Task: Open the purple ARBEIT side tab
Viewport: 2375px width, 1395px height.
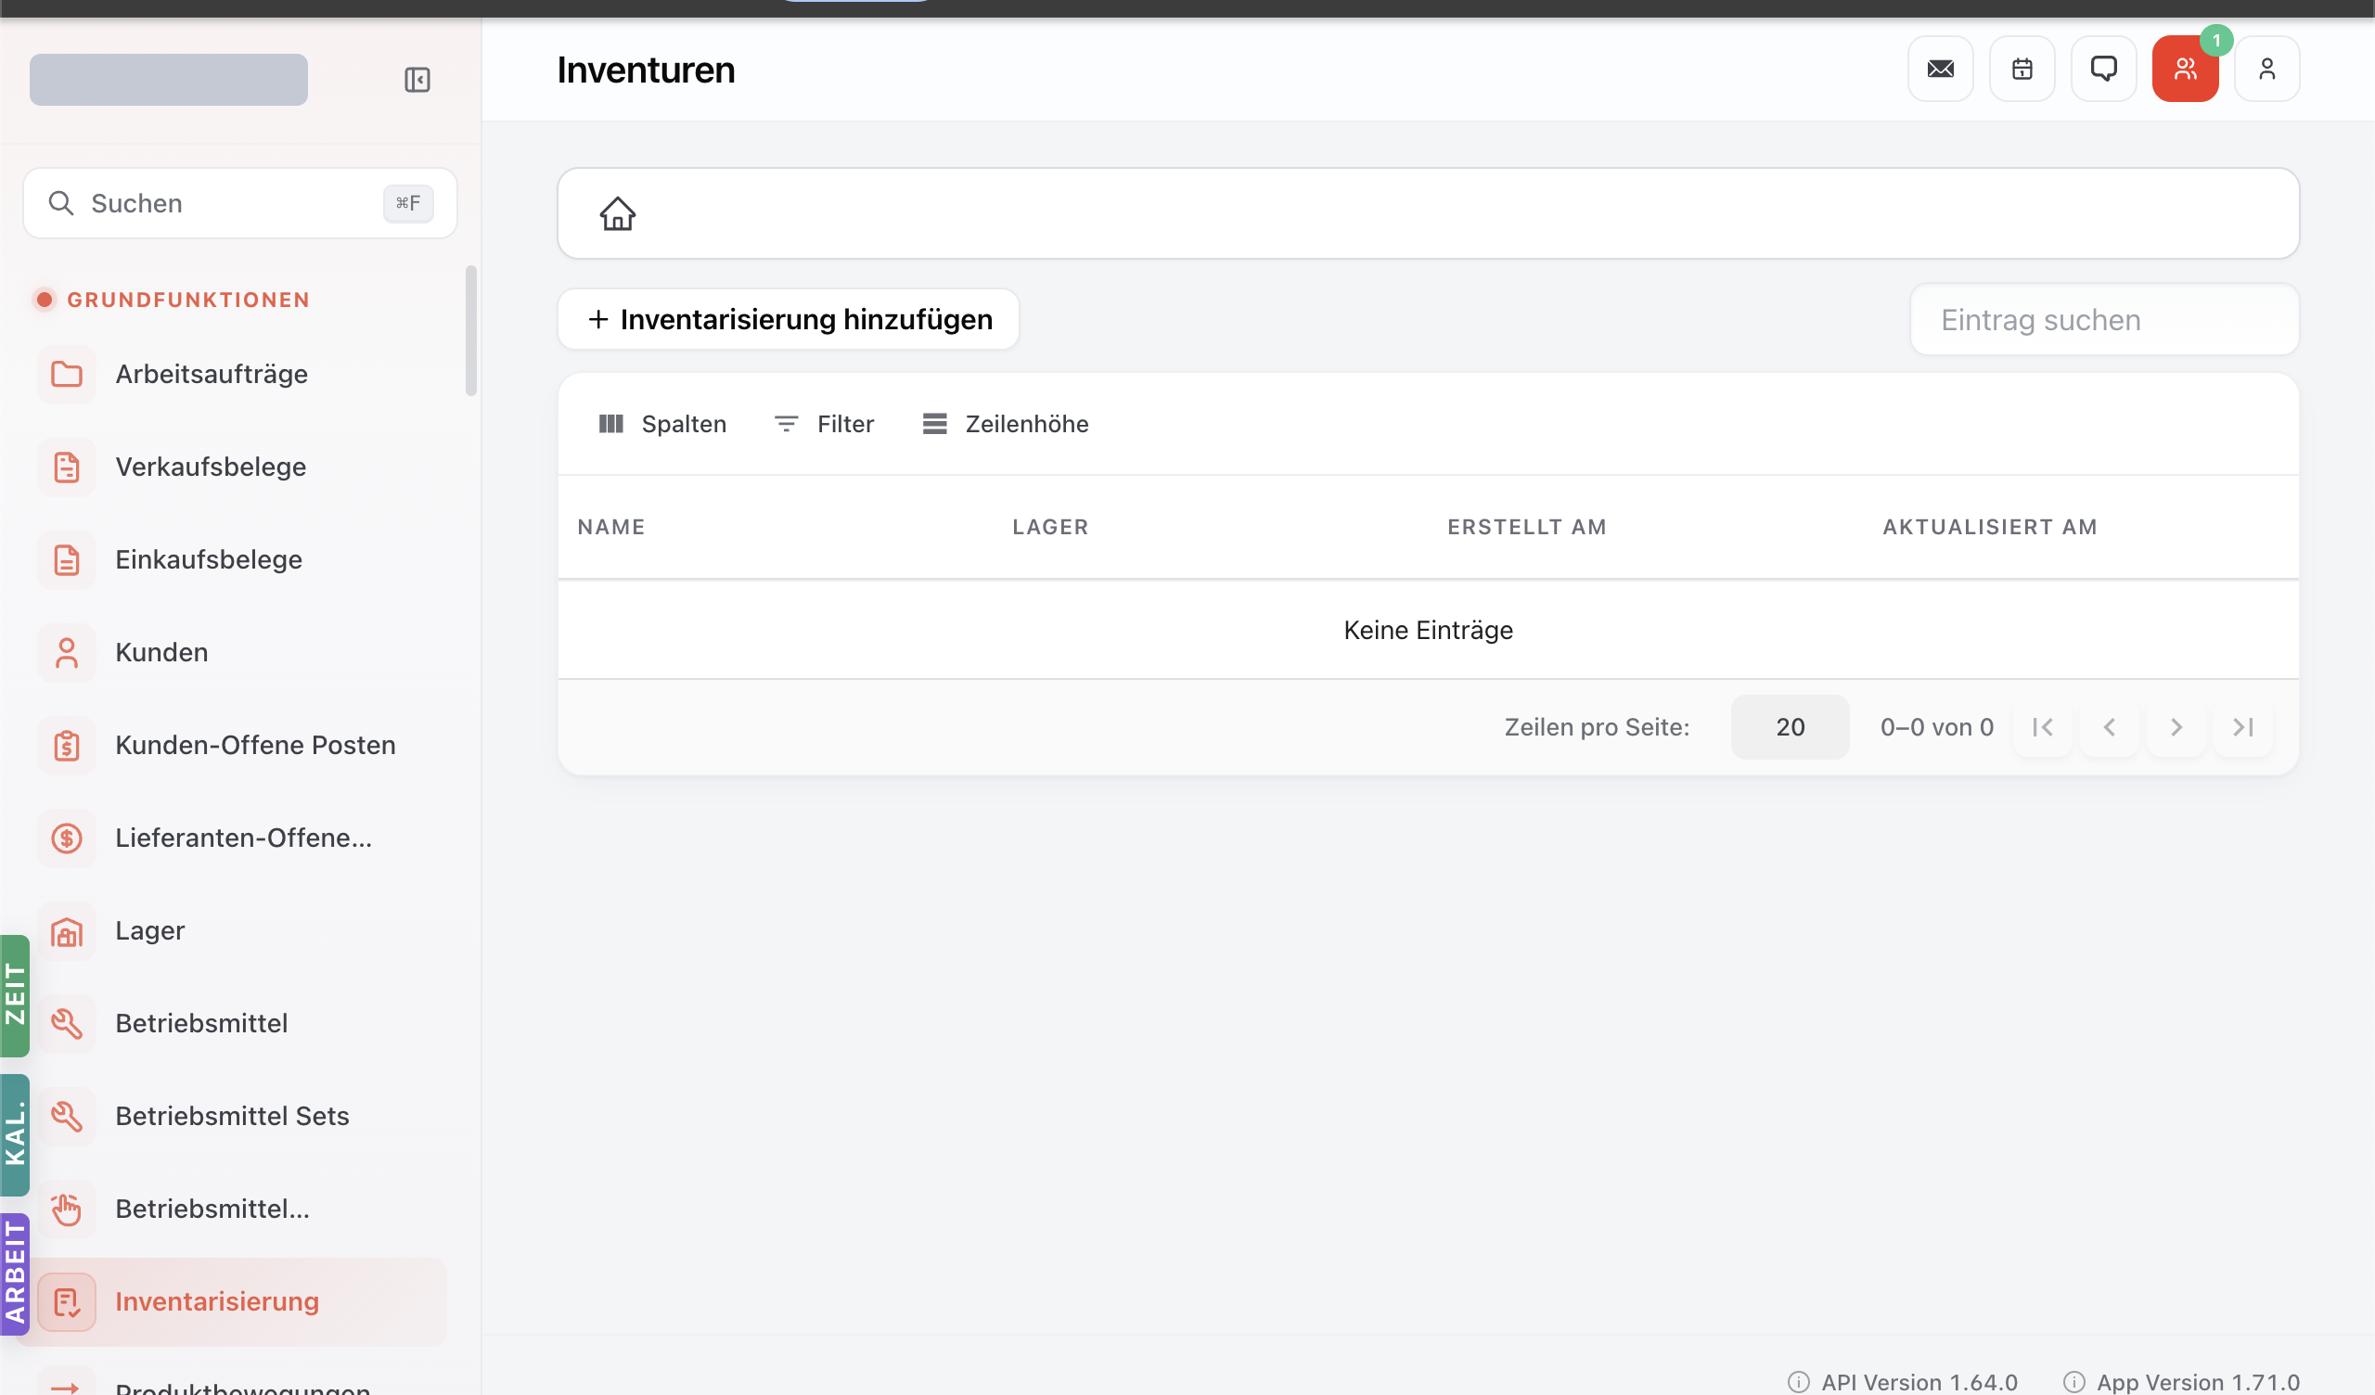Action: point(15,1274)
